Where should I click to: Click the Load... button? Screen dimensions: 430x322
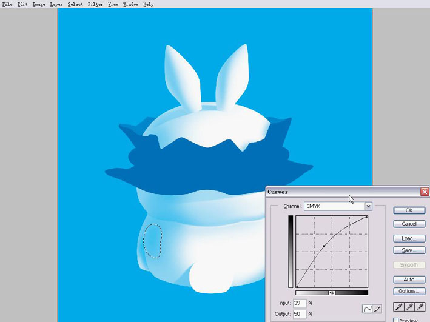(409, 238)
